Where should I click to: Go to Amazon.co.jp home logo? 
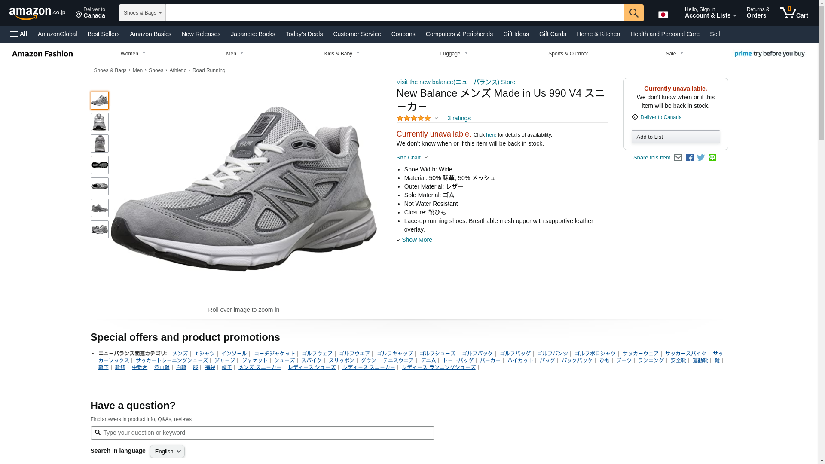point(37,13)
